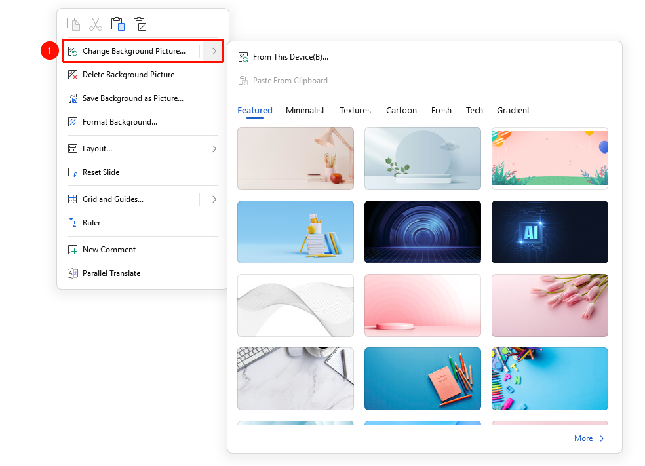Select Save Background as Picture...
The image size is (645, 466).
point(133,98)
